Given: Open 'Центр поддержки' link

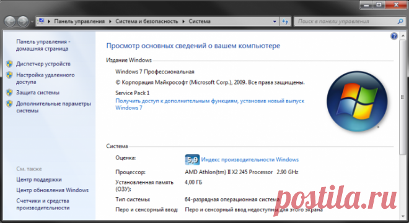Looking at the screenshot, I should pyautogui.click(x=39, y=179).
